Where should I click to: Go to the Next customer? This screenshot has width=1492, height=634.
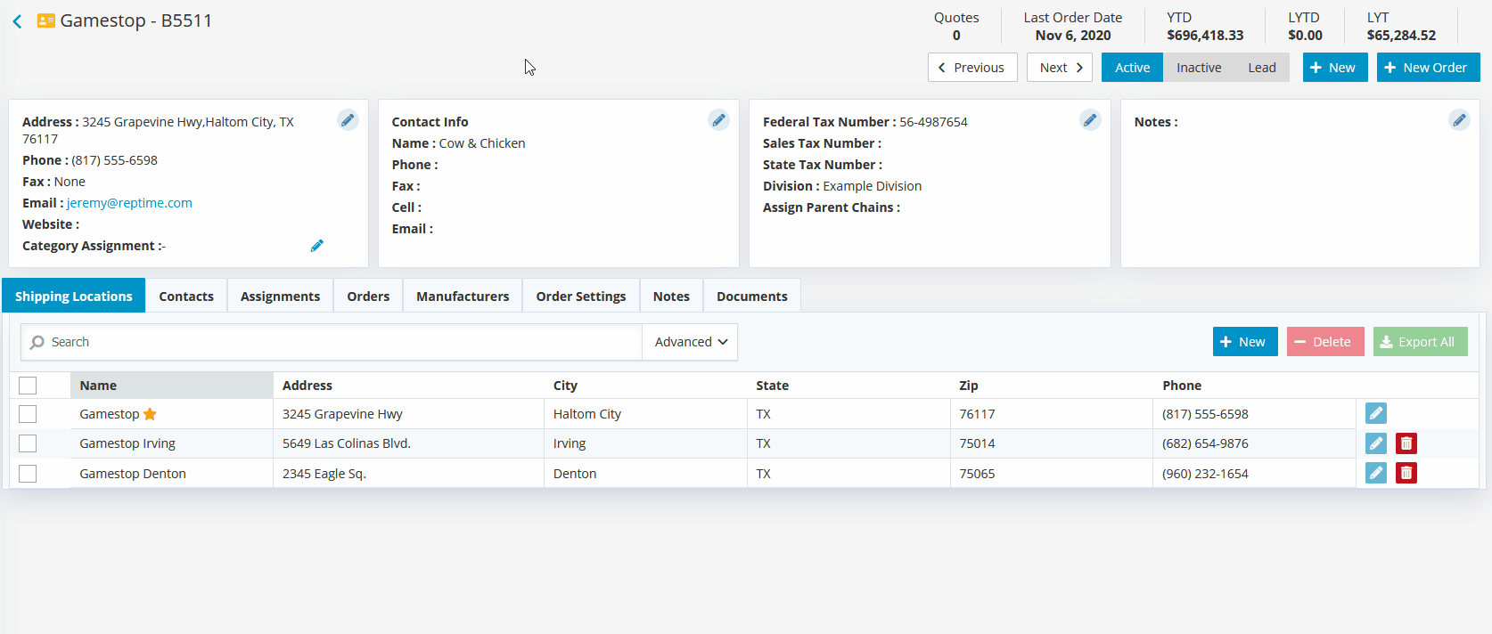[1060, 68]
